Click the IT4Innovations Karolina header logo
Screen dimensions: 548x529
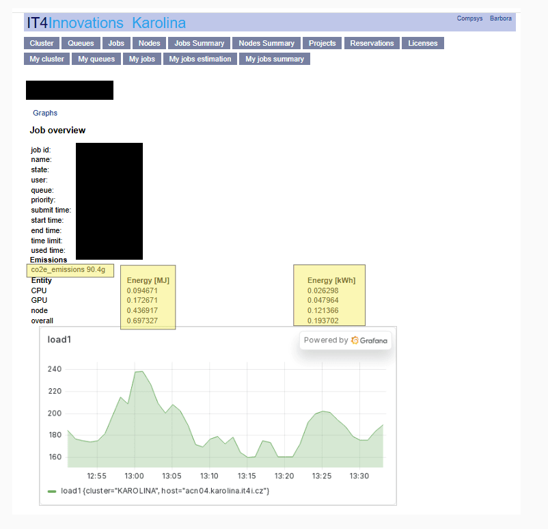click(105, 23)
